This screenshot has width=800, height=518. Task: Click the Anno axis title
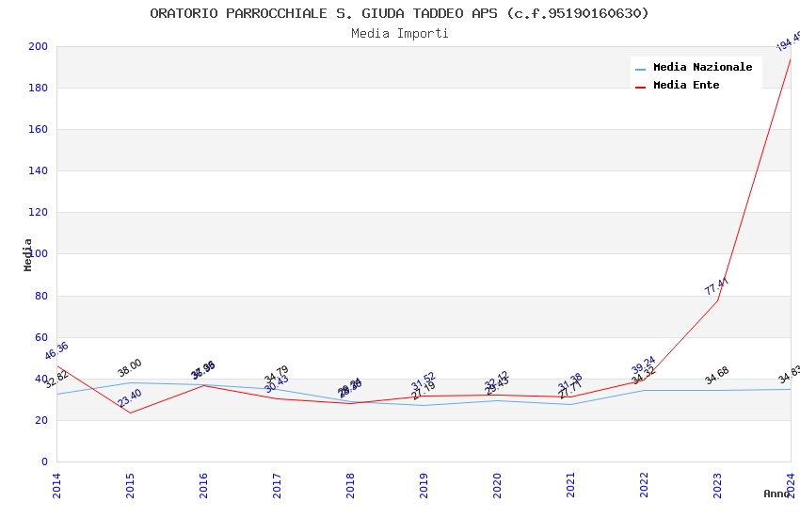coord(776,494)
